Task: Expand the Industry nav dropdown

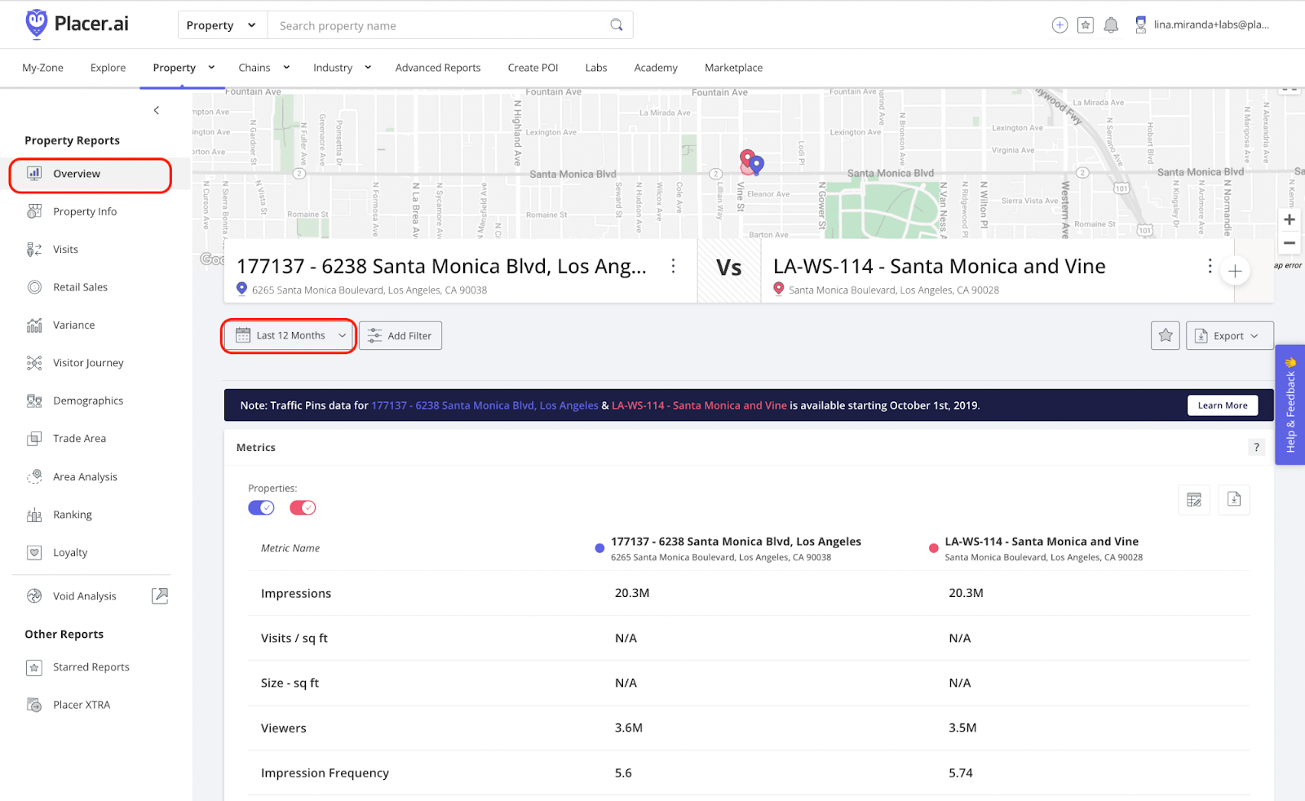Action: click(368, 68)
